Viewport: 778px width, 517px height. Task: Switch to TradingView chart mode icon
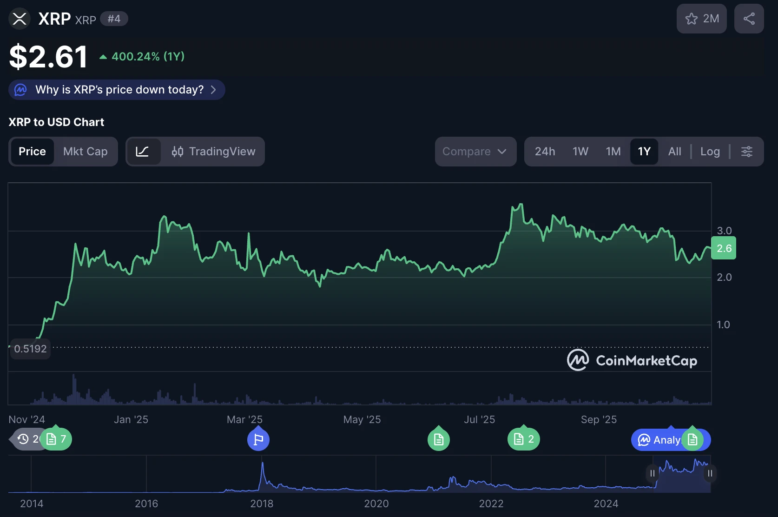tap(213, 152)
